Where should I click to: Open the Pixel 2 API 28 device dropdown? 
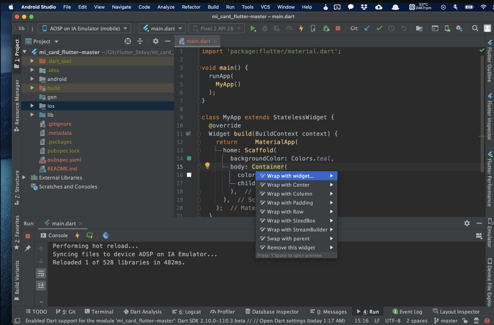click(217, 28)
